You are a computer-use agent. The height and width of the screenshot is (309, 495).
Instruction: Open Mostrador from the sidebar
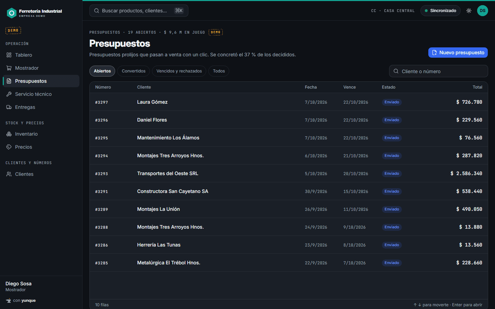[x=41, y=68]
